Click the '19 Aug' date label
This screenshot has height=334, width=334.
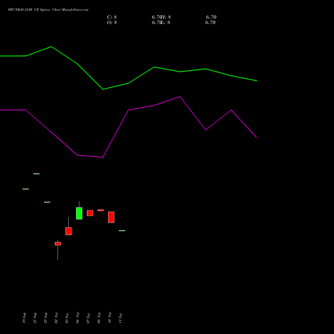pyautogui.click(x=24, y=318)
